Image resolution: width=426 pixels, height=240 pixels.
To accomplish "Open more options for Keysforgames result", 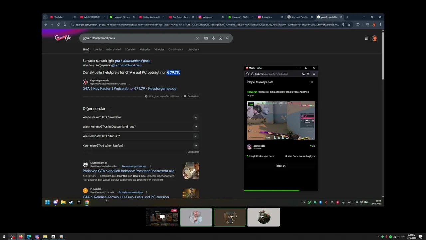I will coord(130,84).
